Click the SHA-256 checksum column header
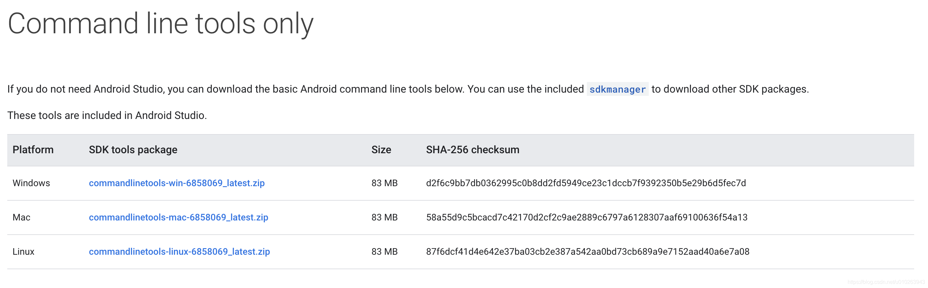This screenshot has height=288, width=928. 472,150
